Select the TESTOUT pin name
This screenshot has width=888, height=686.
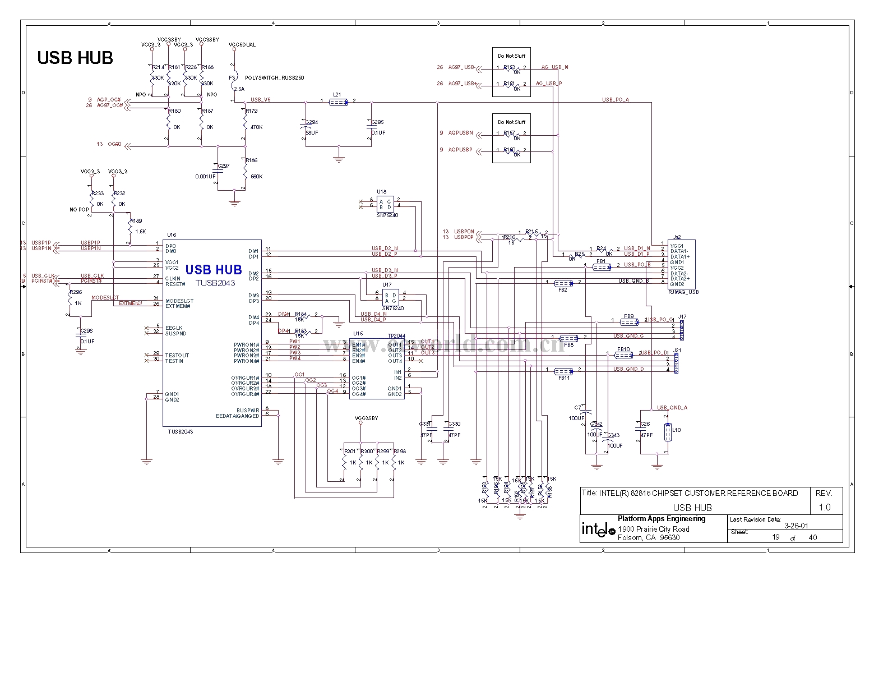pos(177,356)
